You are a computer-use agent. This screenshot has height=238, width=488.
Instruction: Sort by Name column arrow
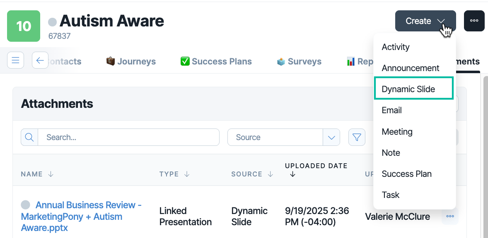51,174
